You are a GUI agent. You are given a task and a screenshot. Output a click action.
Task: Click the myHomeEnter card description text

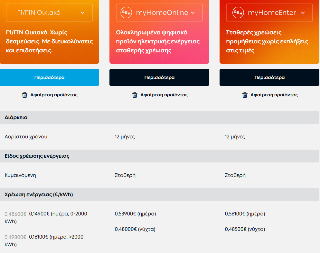pos(267,41)
